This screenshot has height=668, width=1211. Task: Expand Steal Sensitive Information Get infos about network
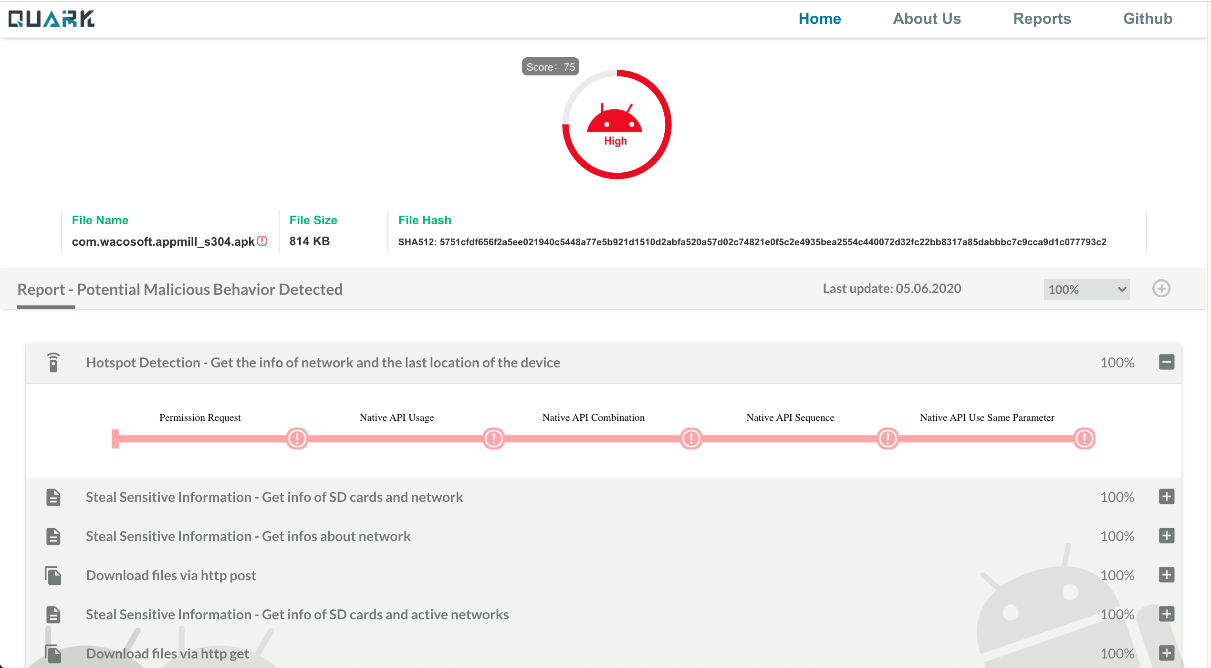click(x=1166, y=535)
